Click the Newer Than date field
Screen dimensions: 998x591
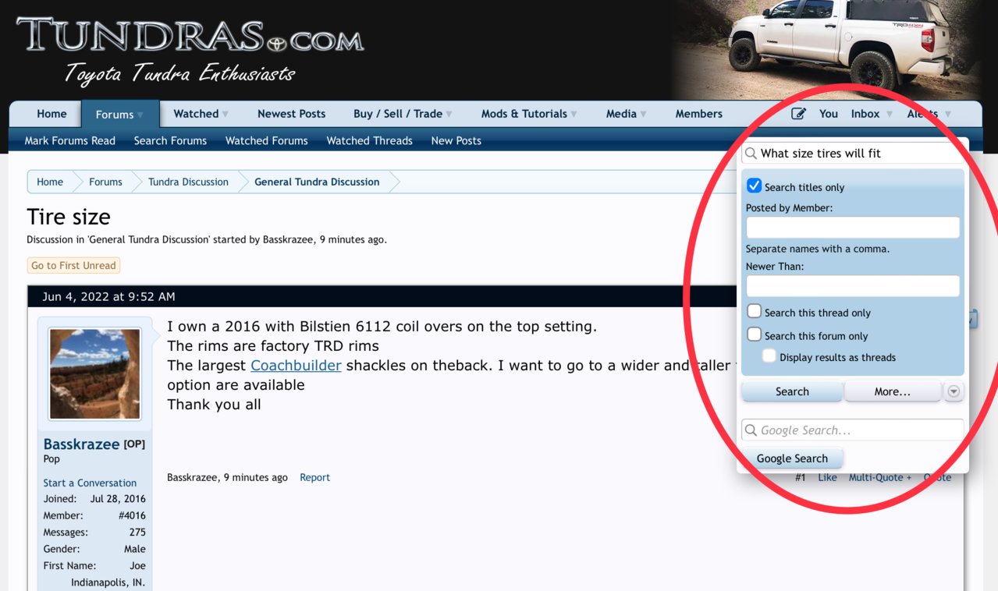coord(853,286)
